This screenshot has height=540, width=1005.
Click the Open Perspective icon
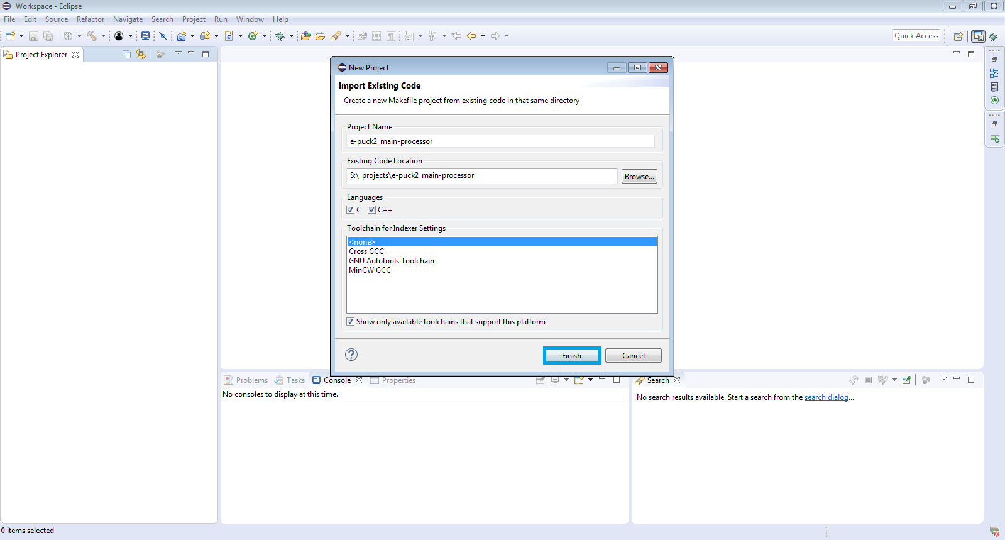click(958, 36)
